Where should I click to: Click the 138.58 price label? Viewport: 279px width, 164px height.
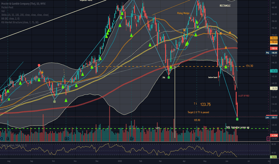tap(274, 88)
